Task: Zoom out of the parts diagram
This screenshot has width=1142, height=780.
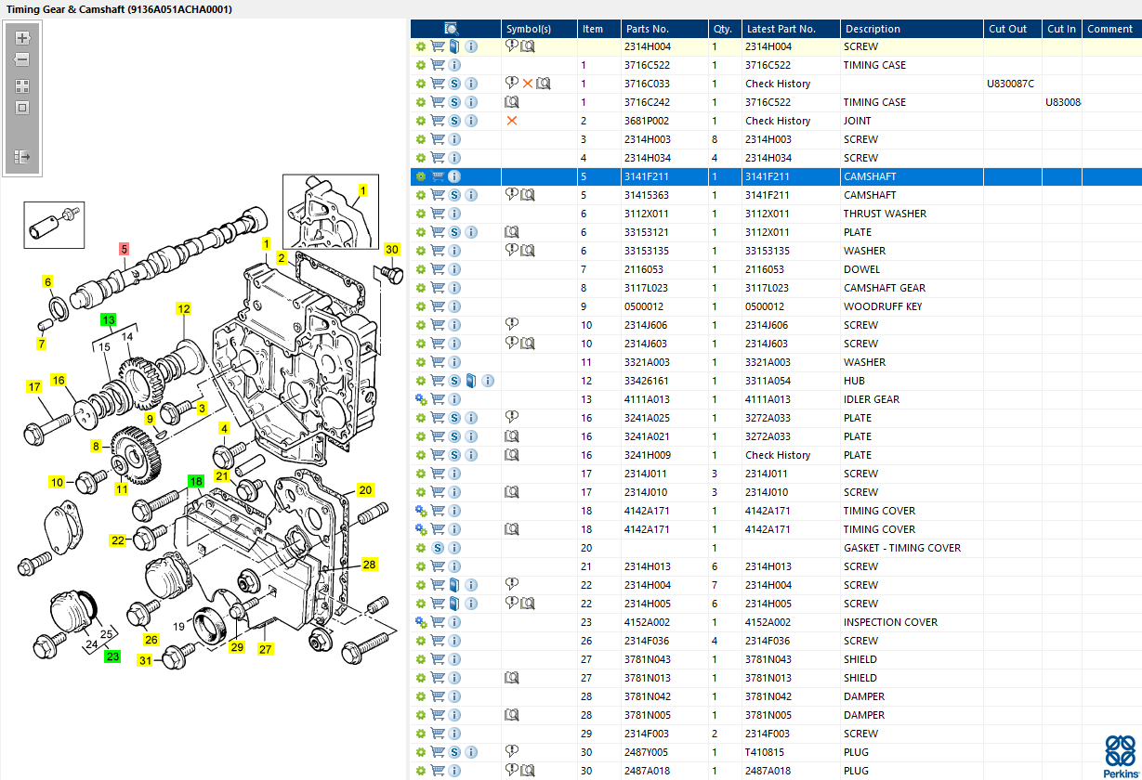Action: pyautogui.click(x=22, y=60)
